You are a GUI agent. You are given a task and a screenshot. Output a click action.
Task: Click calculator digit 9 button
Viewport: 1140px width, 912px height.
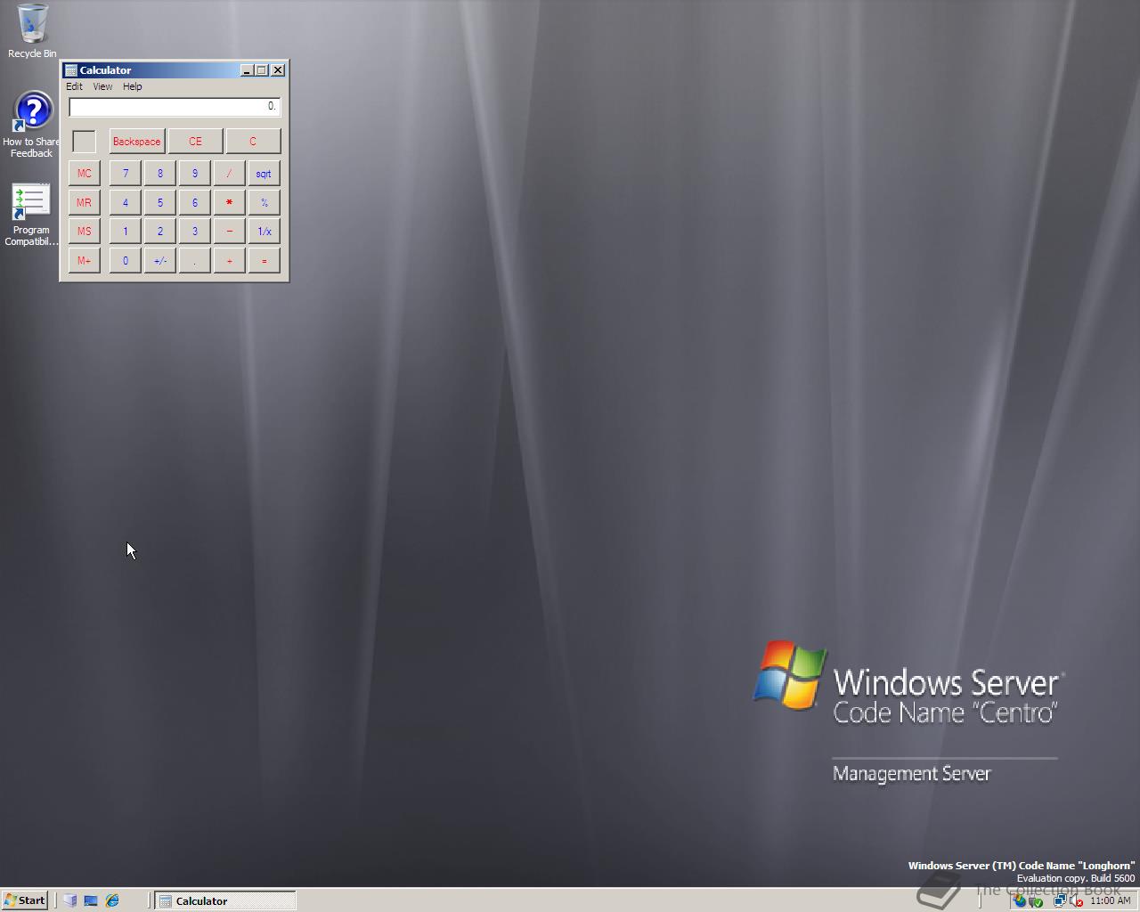195,173
